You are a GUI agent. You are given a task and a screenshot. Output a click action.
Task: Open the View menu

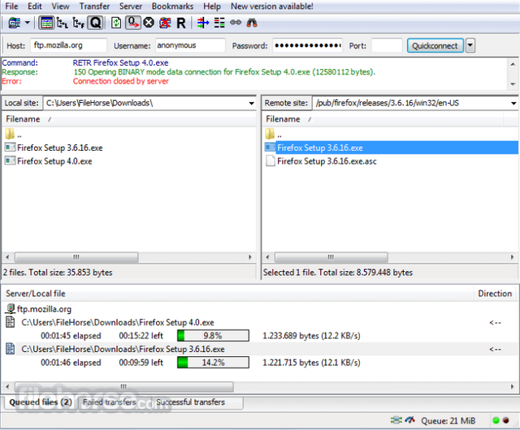pos(60,6)
